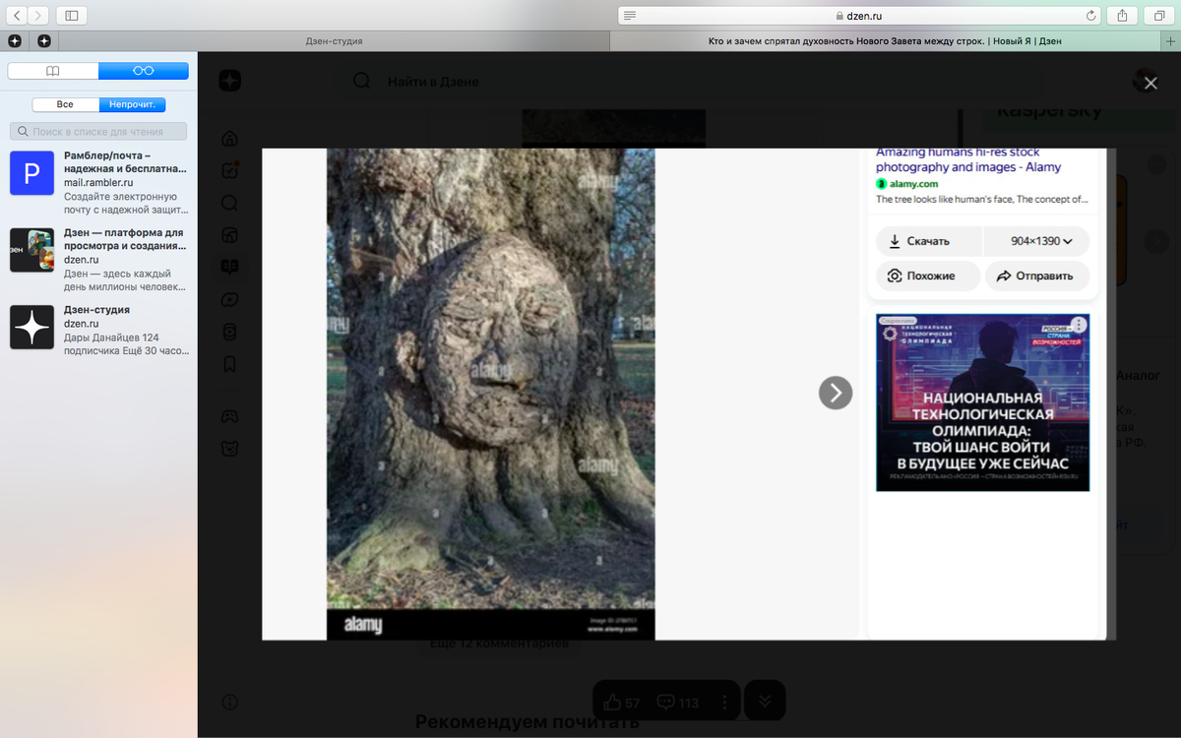Open the Дзен-студия reading list item
This screenshot has height=738, width=1181.
98,330
